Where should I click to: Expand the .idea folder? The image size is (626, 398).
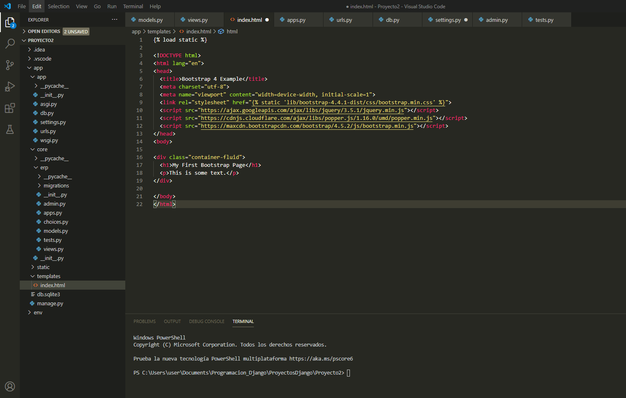73,49
